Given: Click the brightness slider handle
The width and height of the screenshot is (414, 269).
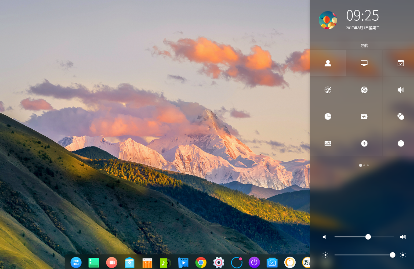Looking at the screenshot, I should [393, 255].
